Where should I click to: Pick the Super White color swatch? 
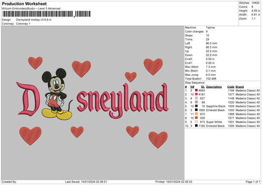point(196,122)
